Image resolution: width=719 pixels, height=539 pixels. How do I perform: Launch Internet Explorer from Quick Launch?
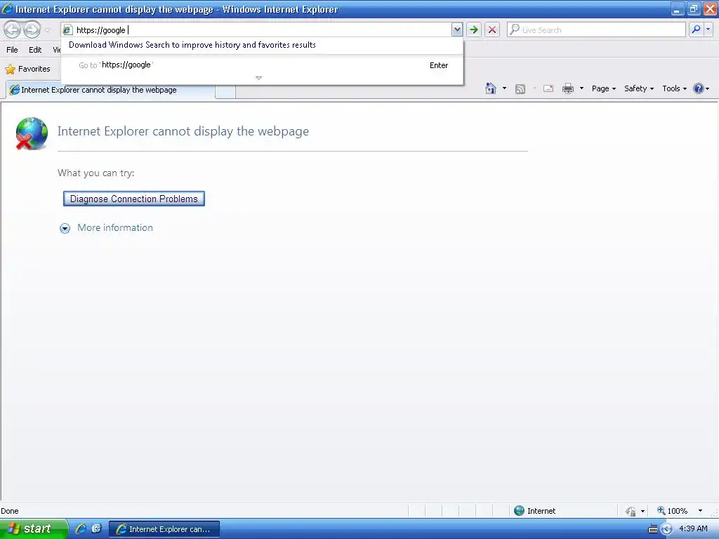click(81, 528)
